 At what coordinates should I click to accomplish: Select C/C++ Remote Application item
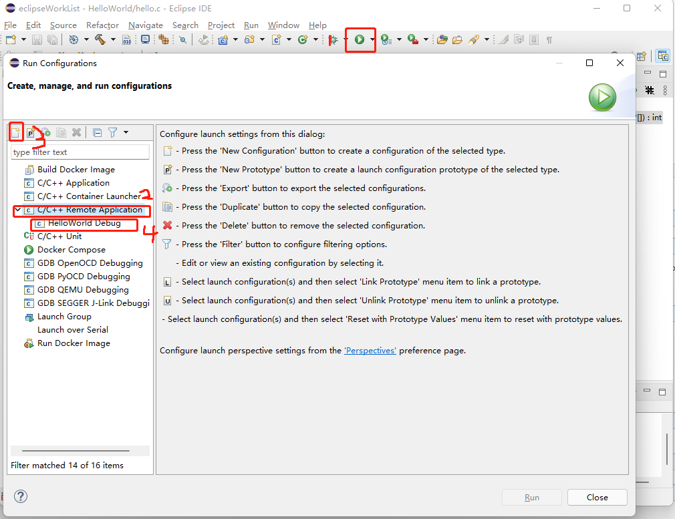point(90,210)
